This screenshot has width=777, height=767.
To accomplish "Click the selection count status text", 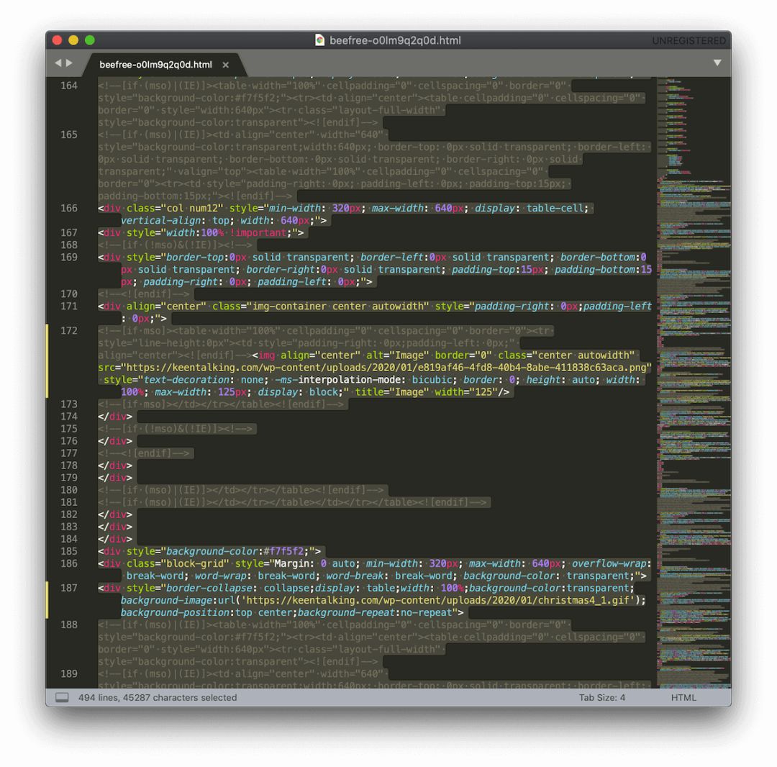I will (x=158, y=698).
